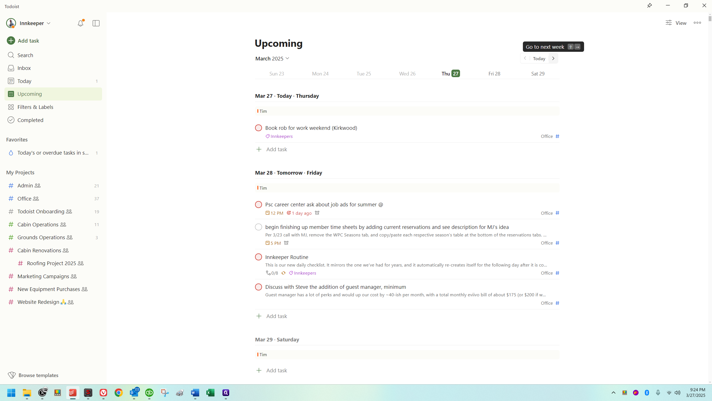Open Cabin Operations project
The width and height of the screenshot is (712, 401).
pos(53,224)
